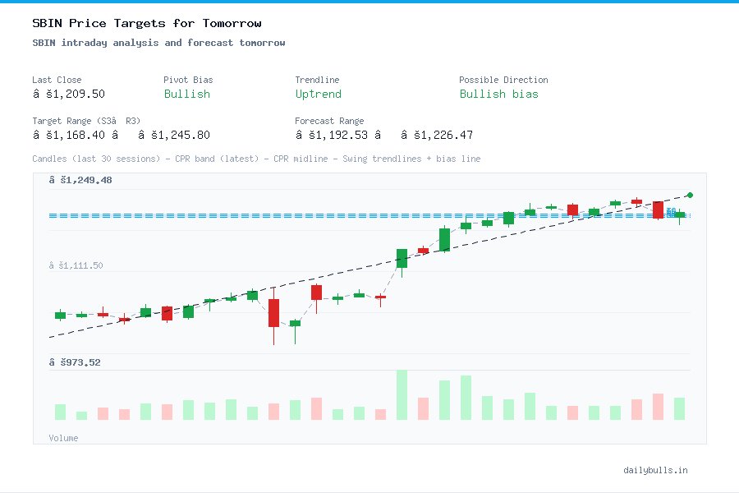The image size is (739, 493).
Task: Select the Bullish pivot bias indicator
Action: (186, 94)
